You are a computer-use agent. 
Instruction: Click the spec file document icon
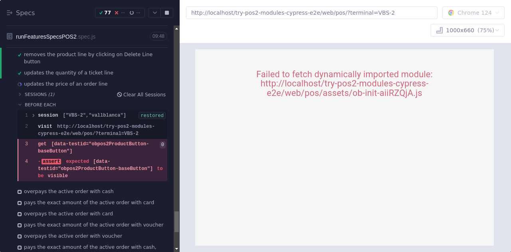coord(10,36)
